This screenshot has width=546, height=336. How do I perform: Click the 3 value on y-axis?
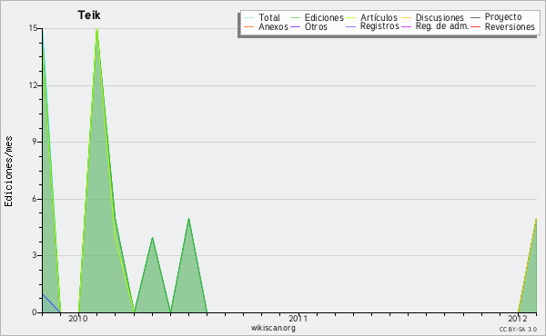(35, 255)
